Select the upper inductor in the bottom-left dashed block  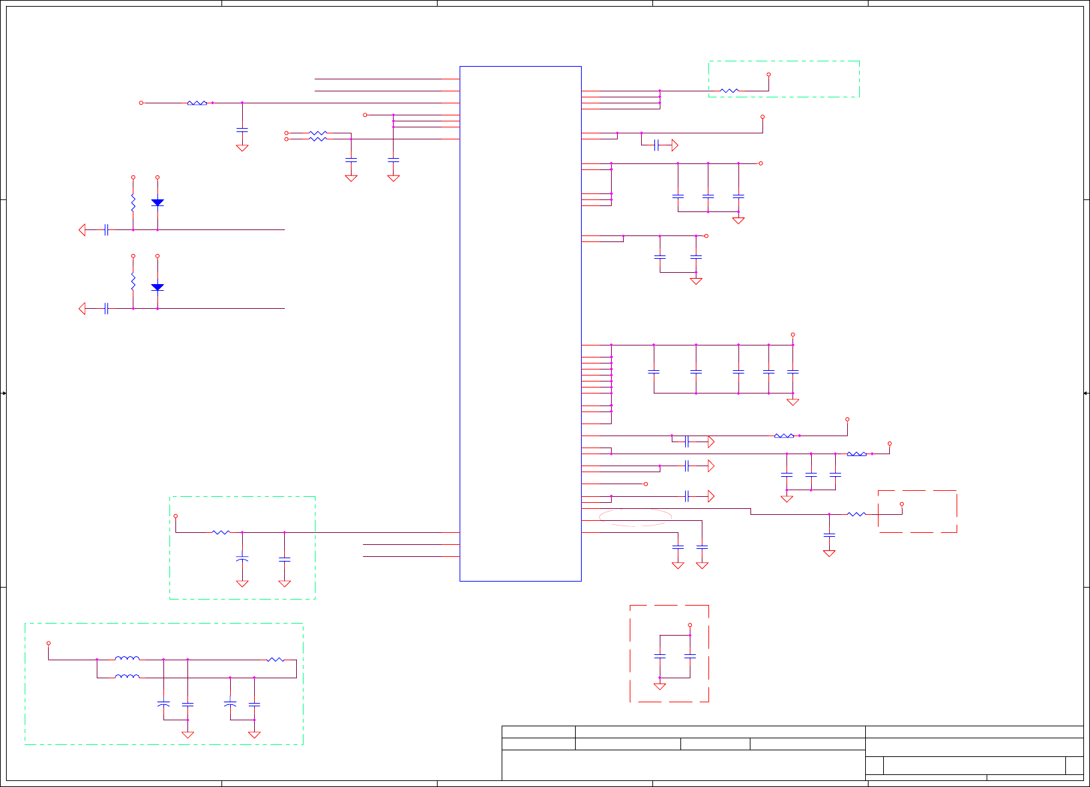pos(127,658)
